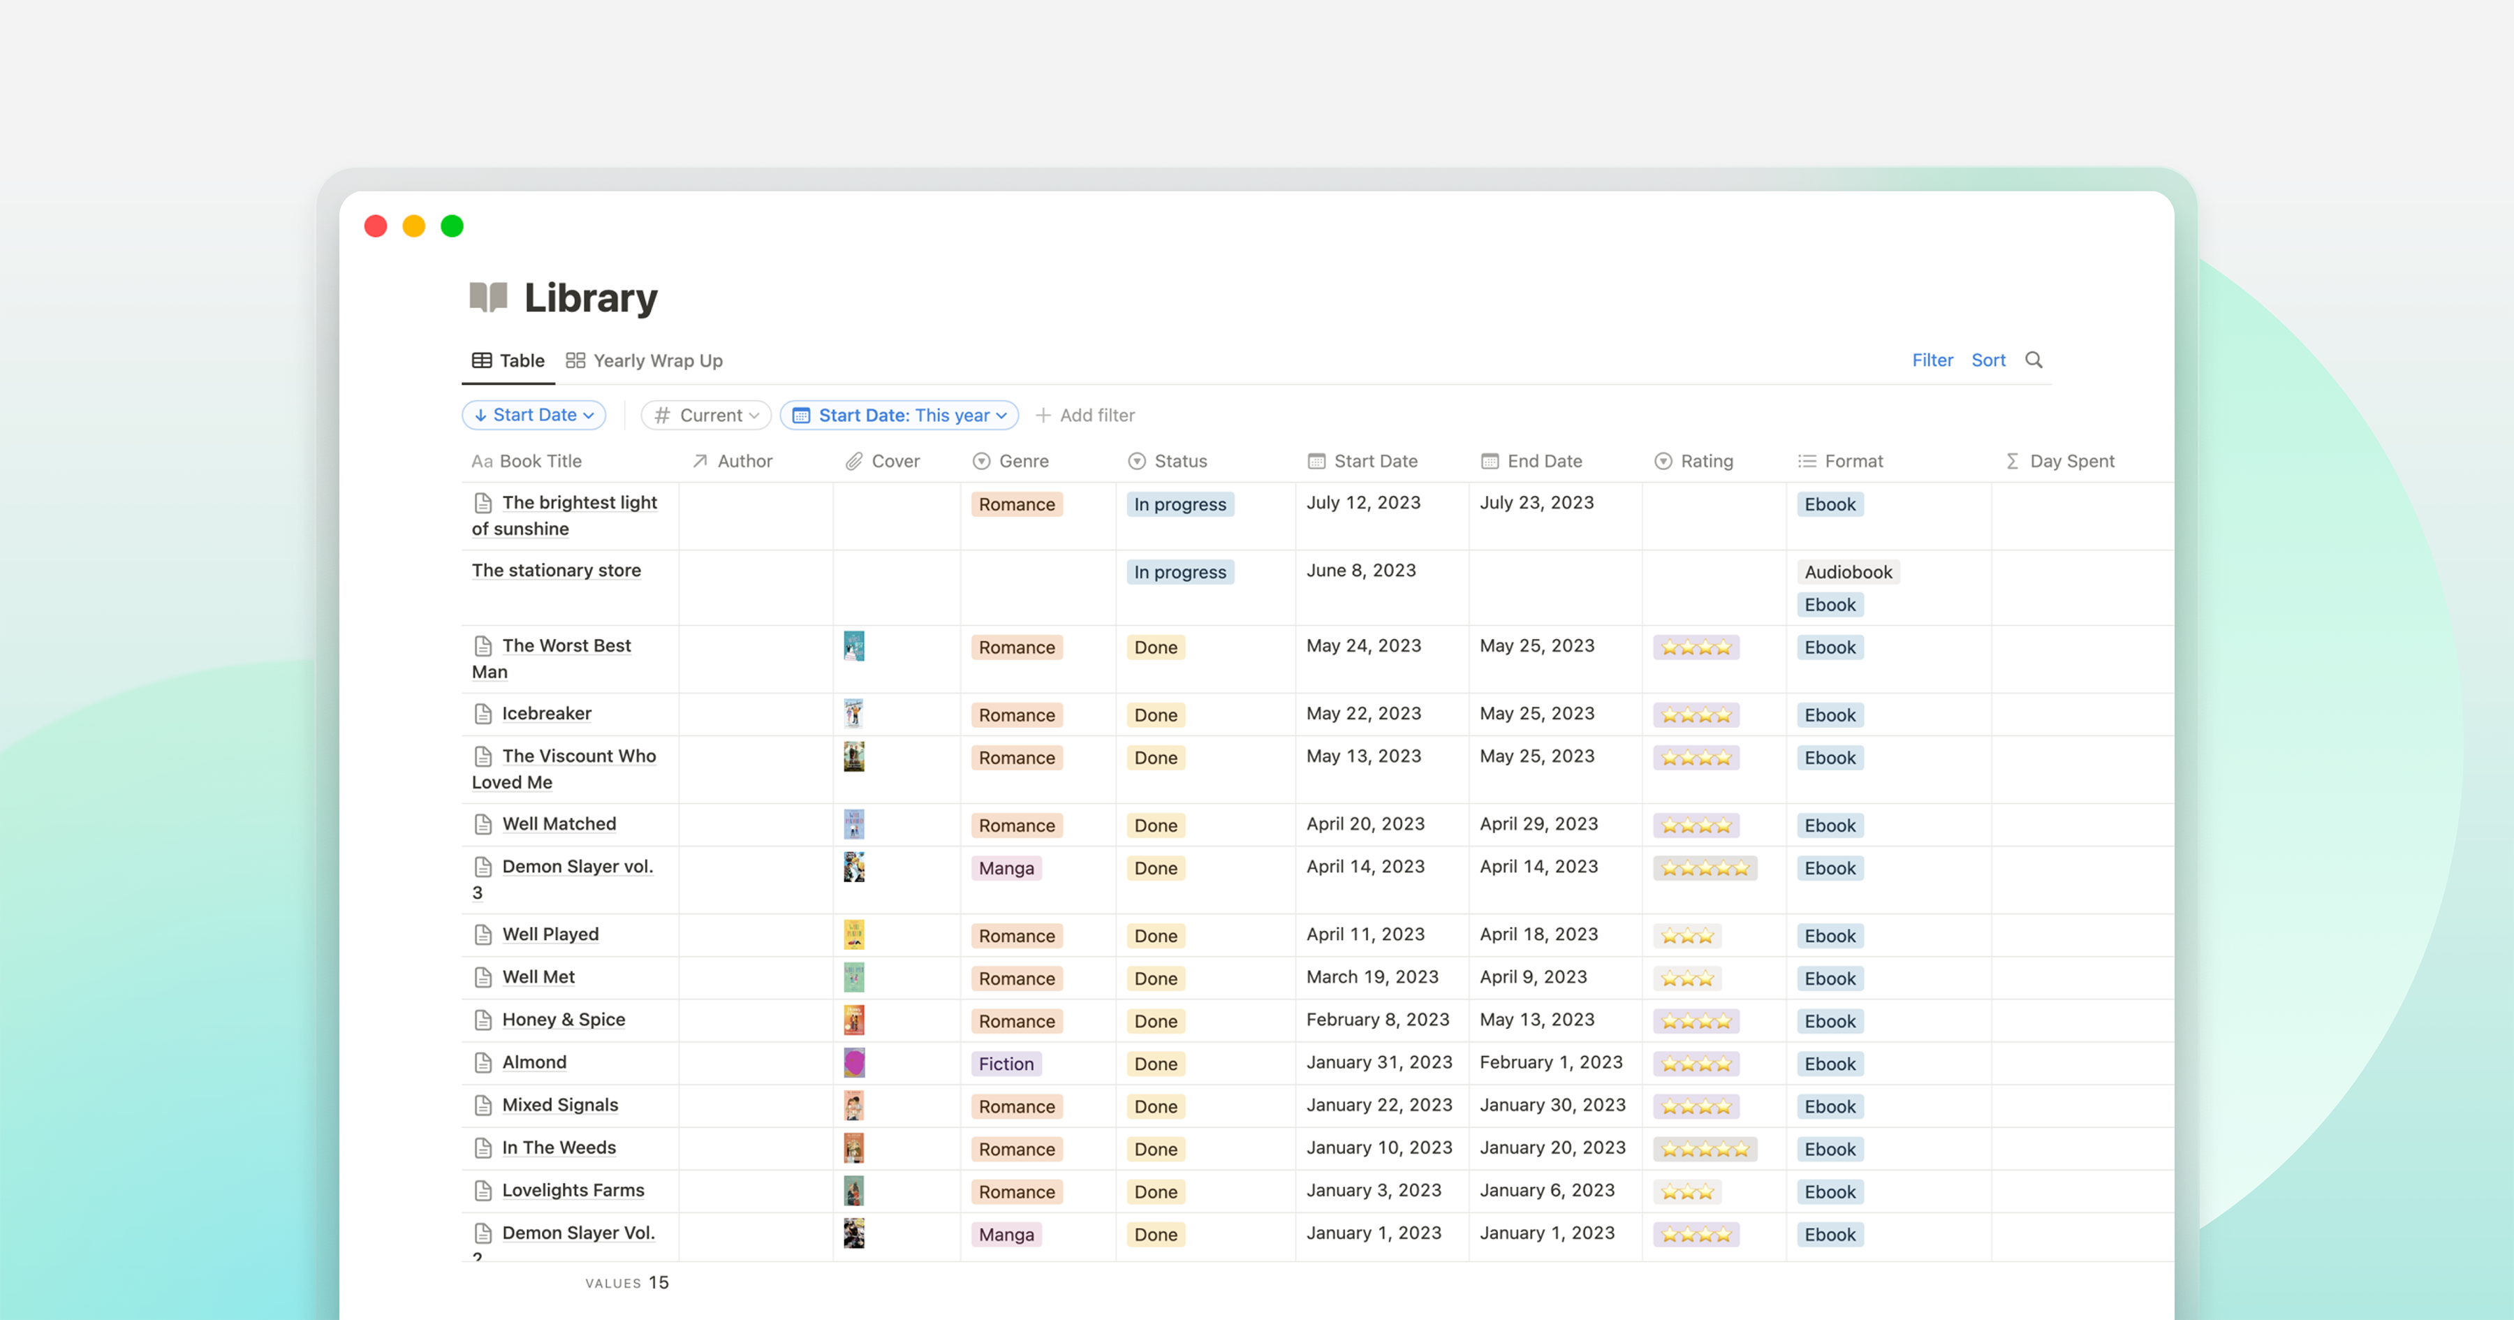Open the Start Date sort dropdown
This screenshot has height=1320, width=2514.
(x=534, y=415)
